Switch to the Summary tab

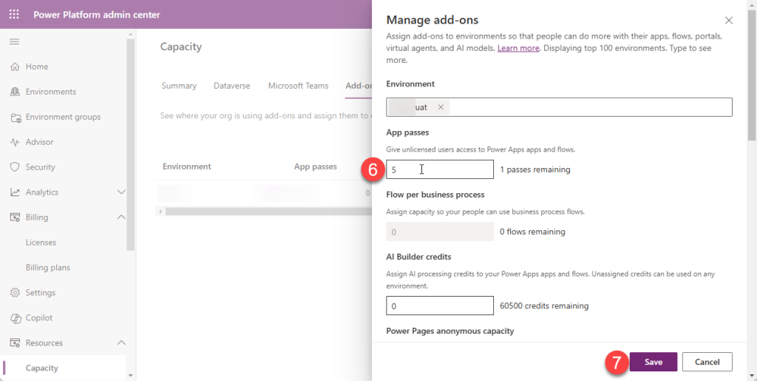coord(179,86)
